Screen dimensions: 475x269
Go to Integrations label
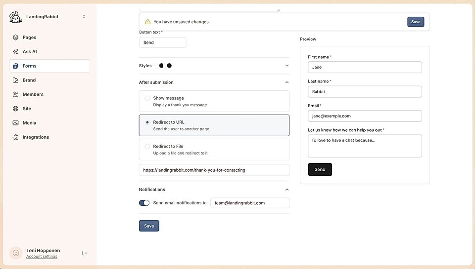(36, 137)
